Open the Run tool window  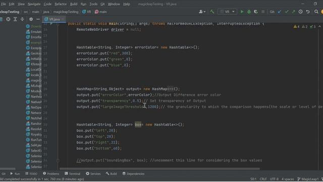(15, 174)
